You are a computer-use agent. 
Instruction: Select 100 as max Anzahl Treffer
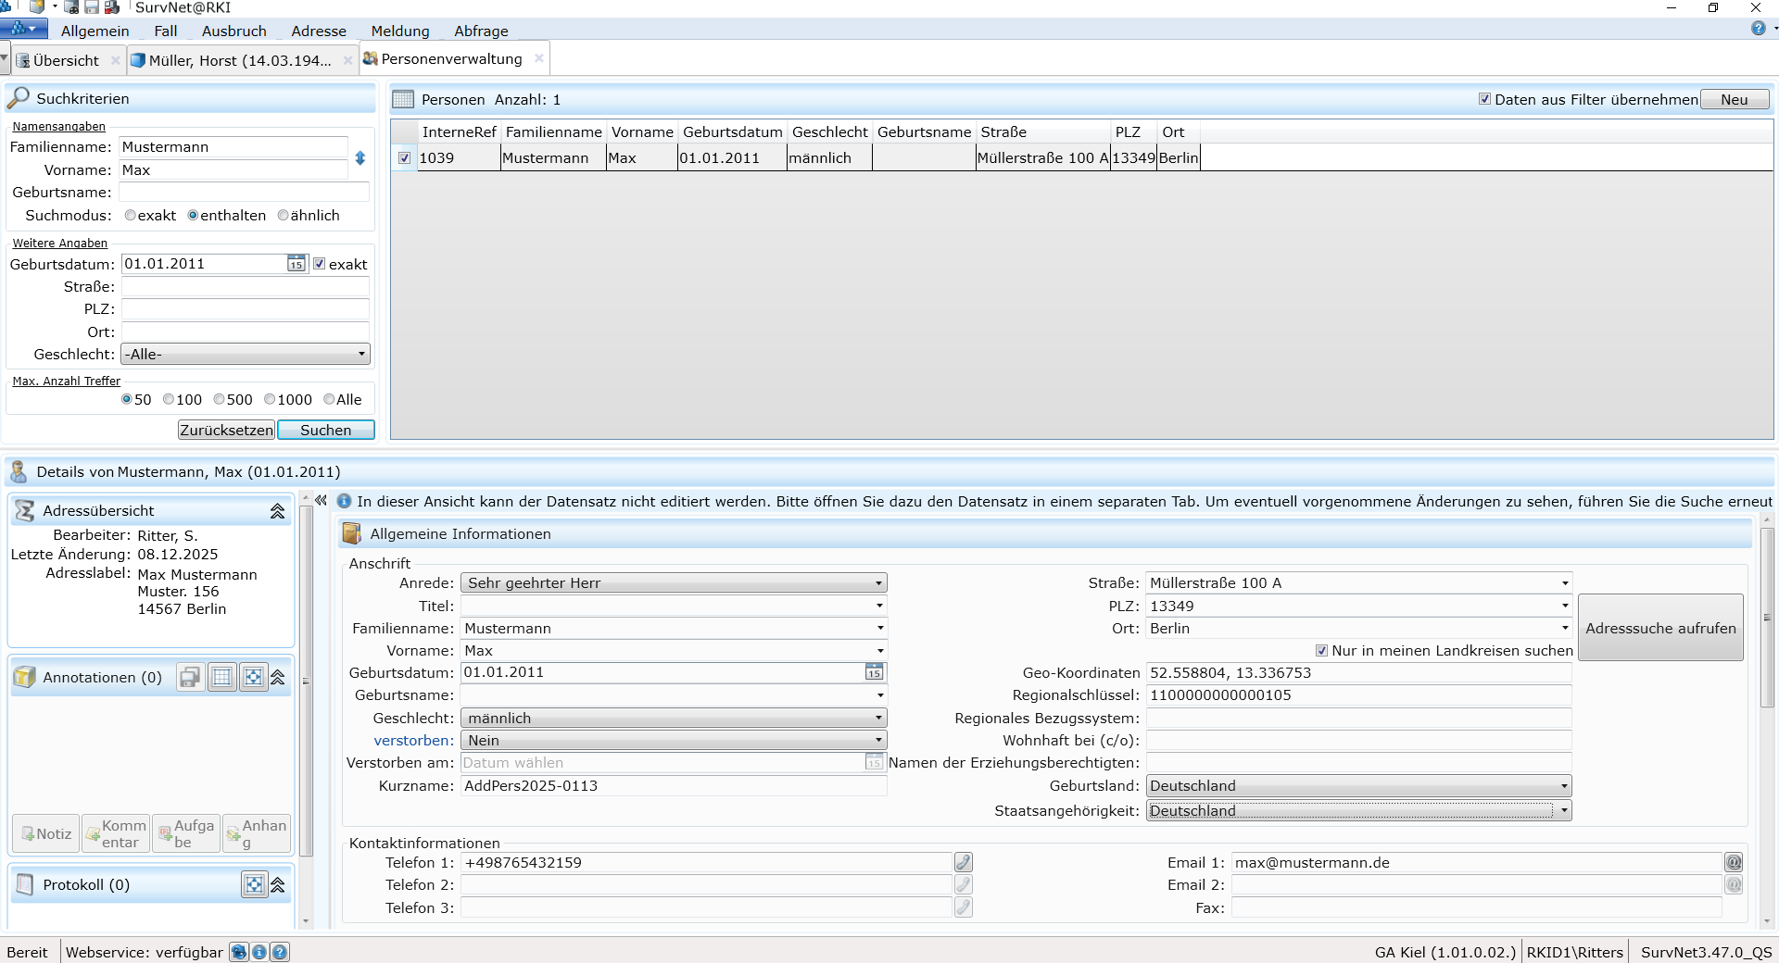point(169,400)
